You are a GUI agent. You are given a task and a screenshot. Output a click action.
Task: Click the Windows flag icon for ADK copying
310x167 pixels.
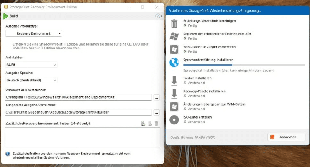[x=174, y=36]
